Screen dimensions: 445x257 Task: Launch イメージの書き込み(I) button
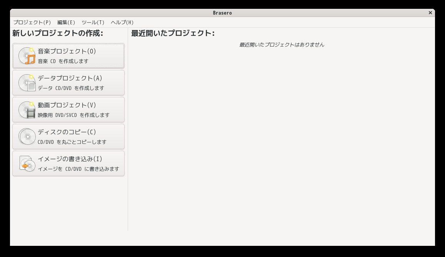[68, 164]
